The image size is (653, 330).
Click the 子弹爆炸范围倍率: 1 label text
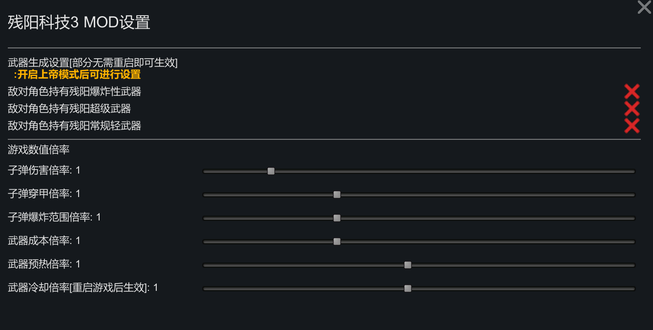(x=54, y=217)
